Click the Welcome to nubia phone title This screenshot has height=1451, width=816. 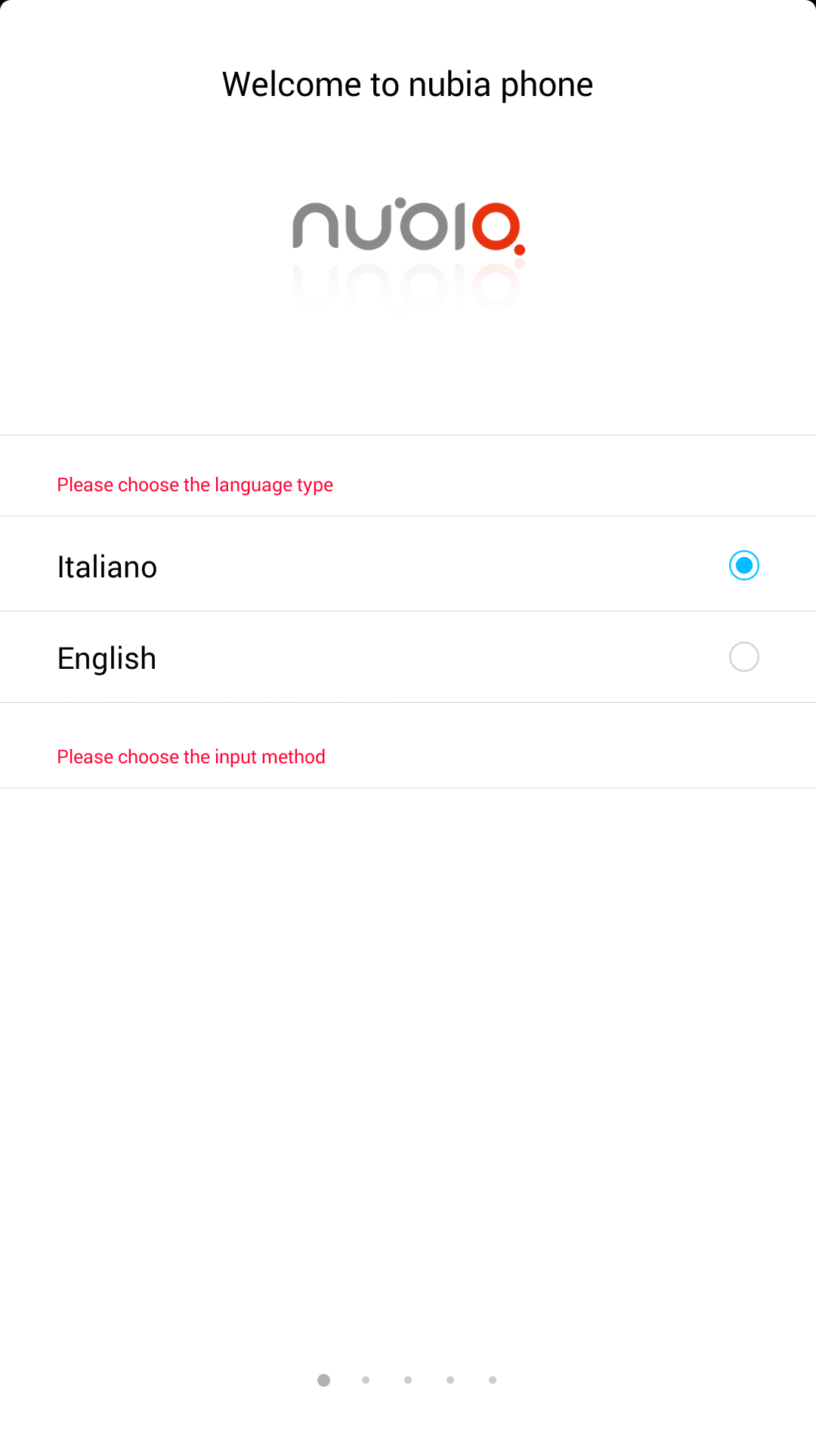point(407,85)
